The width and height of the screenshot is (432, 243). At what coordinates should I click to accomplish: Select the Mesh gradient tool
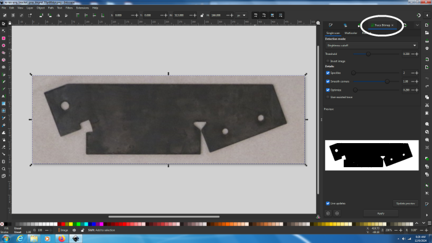(4, 110)
